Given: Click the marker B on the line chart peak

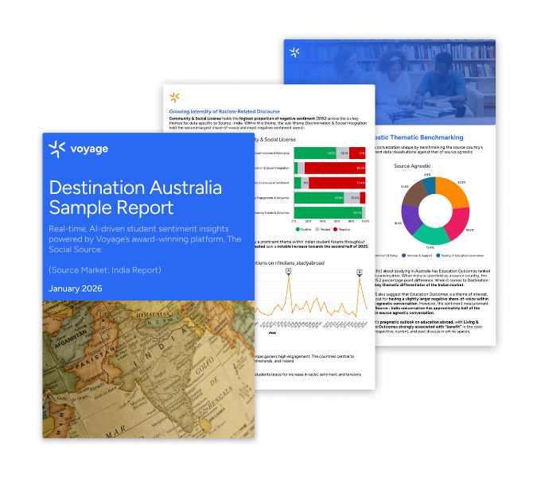Looking at the screenshot, I should pos(359,272).
